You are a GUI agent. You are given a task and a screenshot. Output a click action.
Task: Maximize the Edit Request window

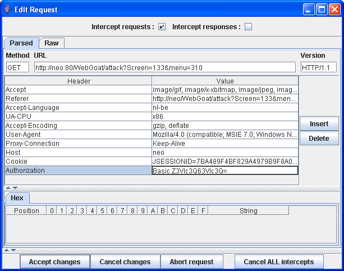pos(322,9)
